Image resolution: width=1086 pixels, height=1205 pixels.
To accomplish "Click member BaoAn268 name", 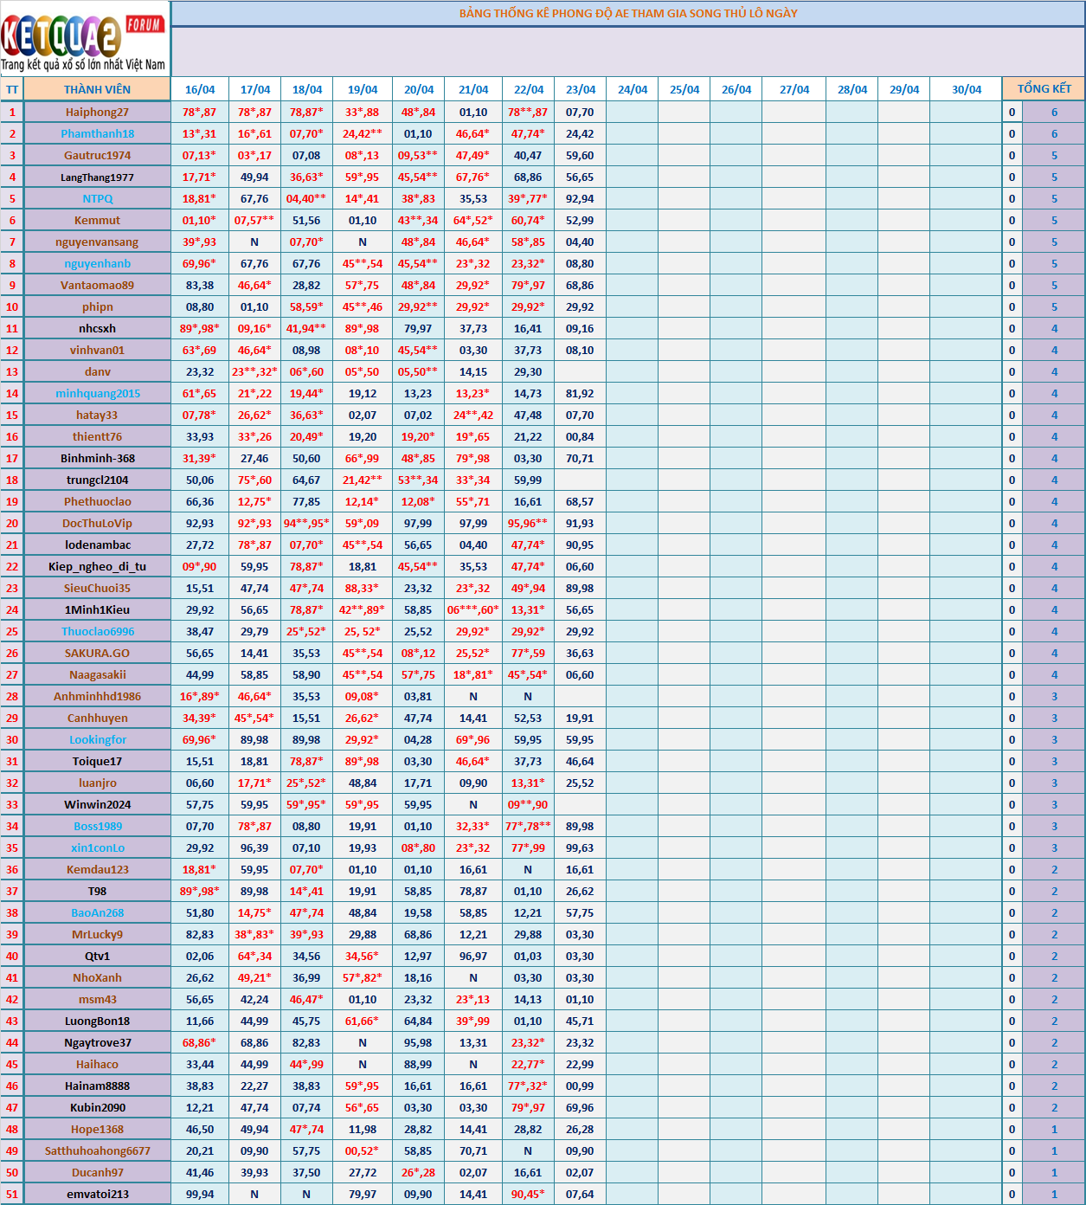I will (97, 912).
